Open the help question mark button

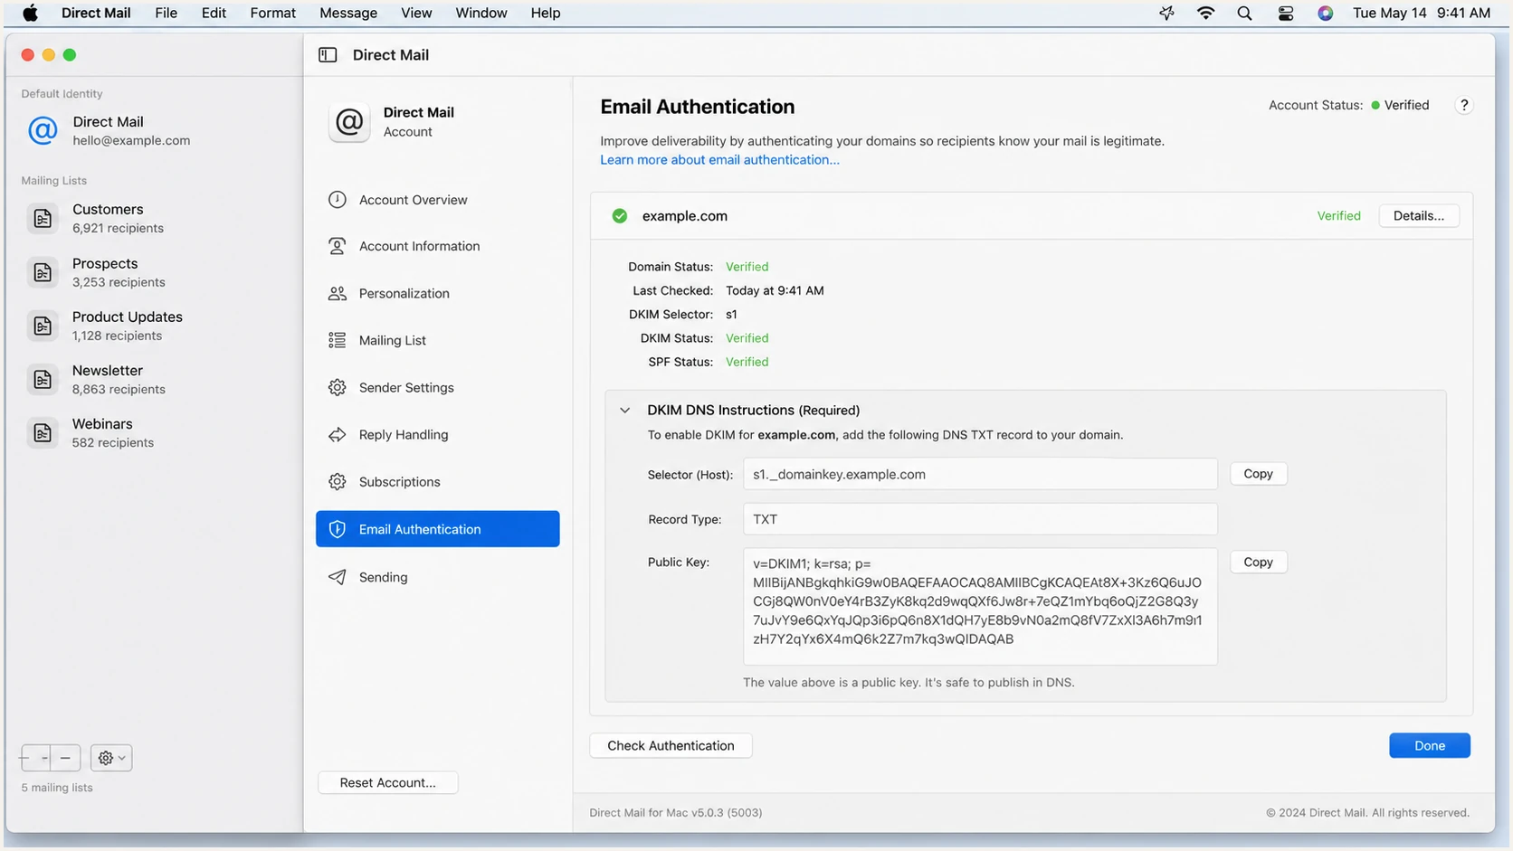pos(1464,105)
